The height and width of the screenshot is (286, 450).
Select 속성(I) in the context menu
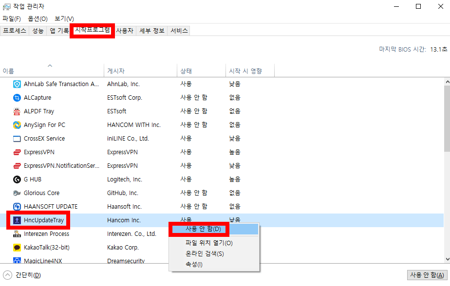point(194,265)
